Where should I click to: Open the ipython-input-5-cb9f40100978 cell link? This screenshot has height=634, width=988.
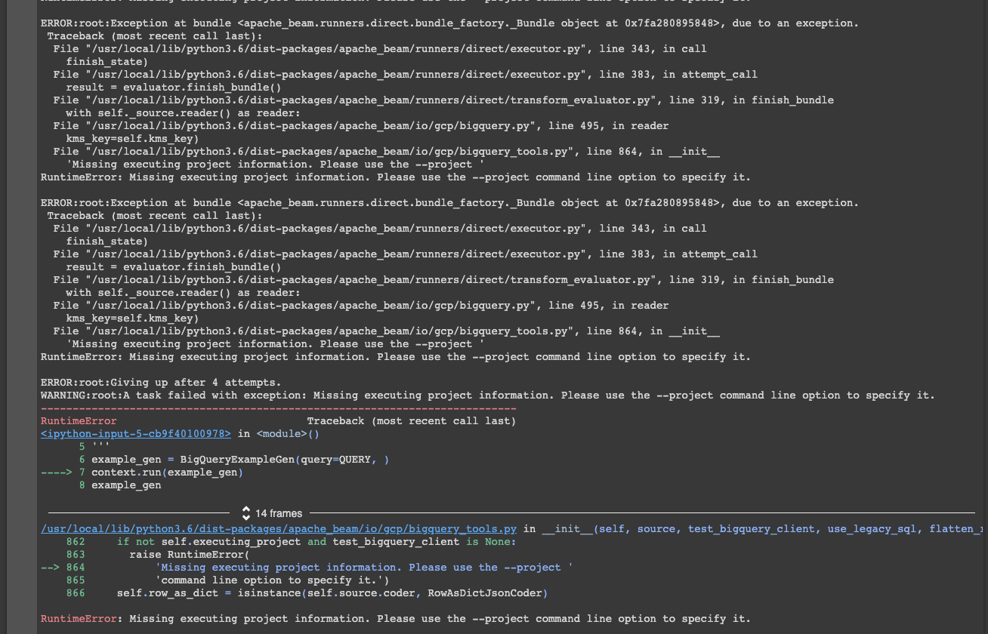tap(134, 433)
